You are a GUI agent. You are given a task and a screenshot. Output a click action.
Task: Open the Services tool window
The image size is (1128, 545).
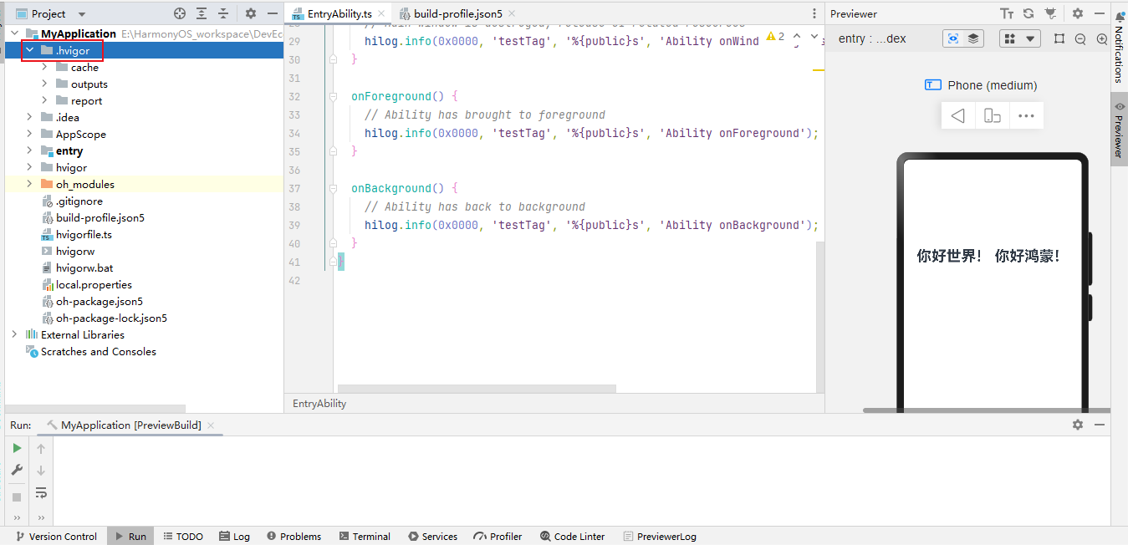432,537
